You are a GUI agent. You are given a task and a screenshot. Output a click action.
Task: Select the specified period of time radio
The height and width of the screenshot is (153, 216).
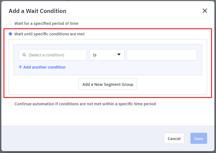tap(10, 23)
